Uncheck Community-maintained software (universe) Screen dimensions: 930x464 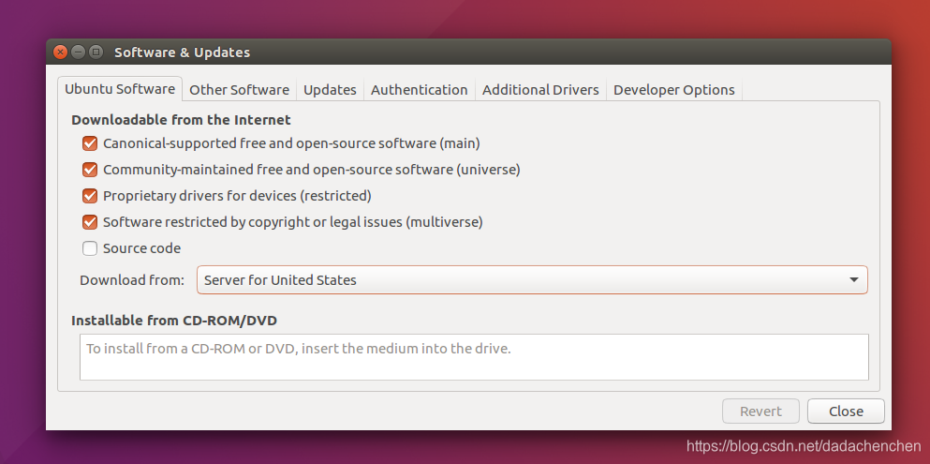90,170
